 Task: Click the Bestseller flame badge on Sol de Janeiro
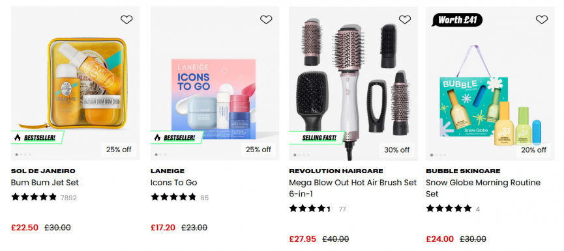coord(38,137)
